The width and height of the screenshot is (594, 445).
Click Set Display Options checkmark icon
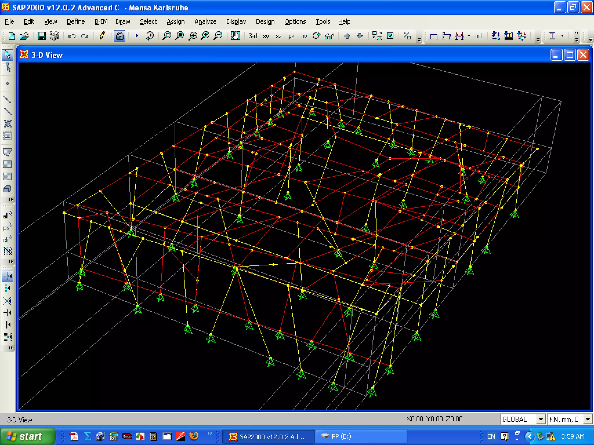pos(390,36)
